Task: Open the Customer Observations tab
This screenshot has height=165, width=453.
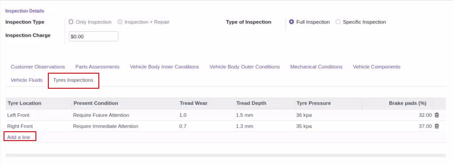Action: 38,67
